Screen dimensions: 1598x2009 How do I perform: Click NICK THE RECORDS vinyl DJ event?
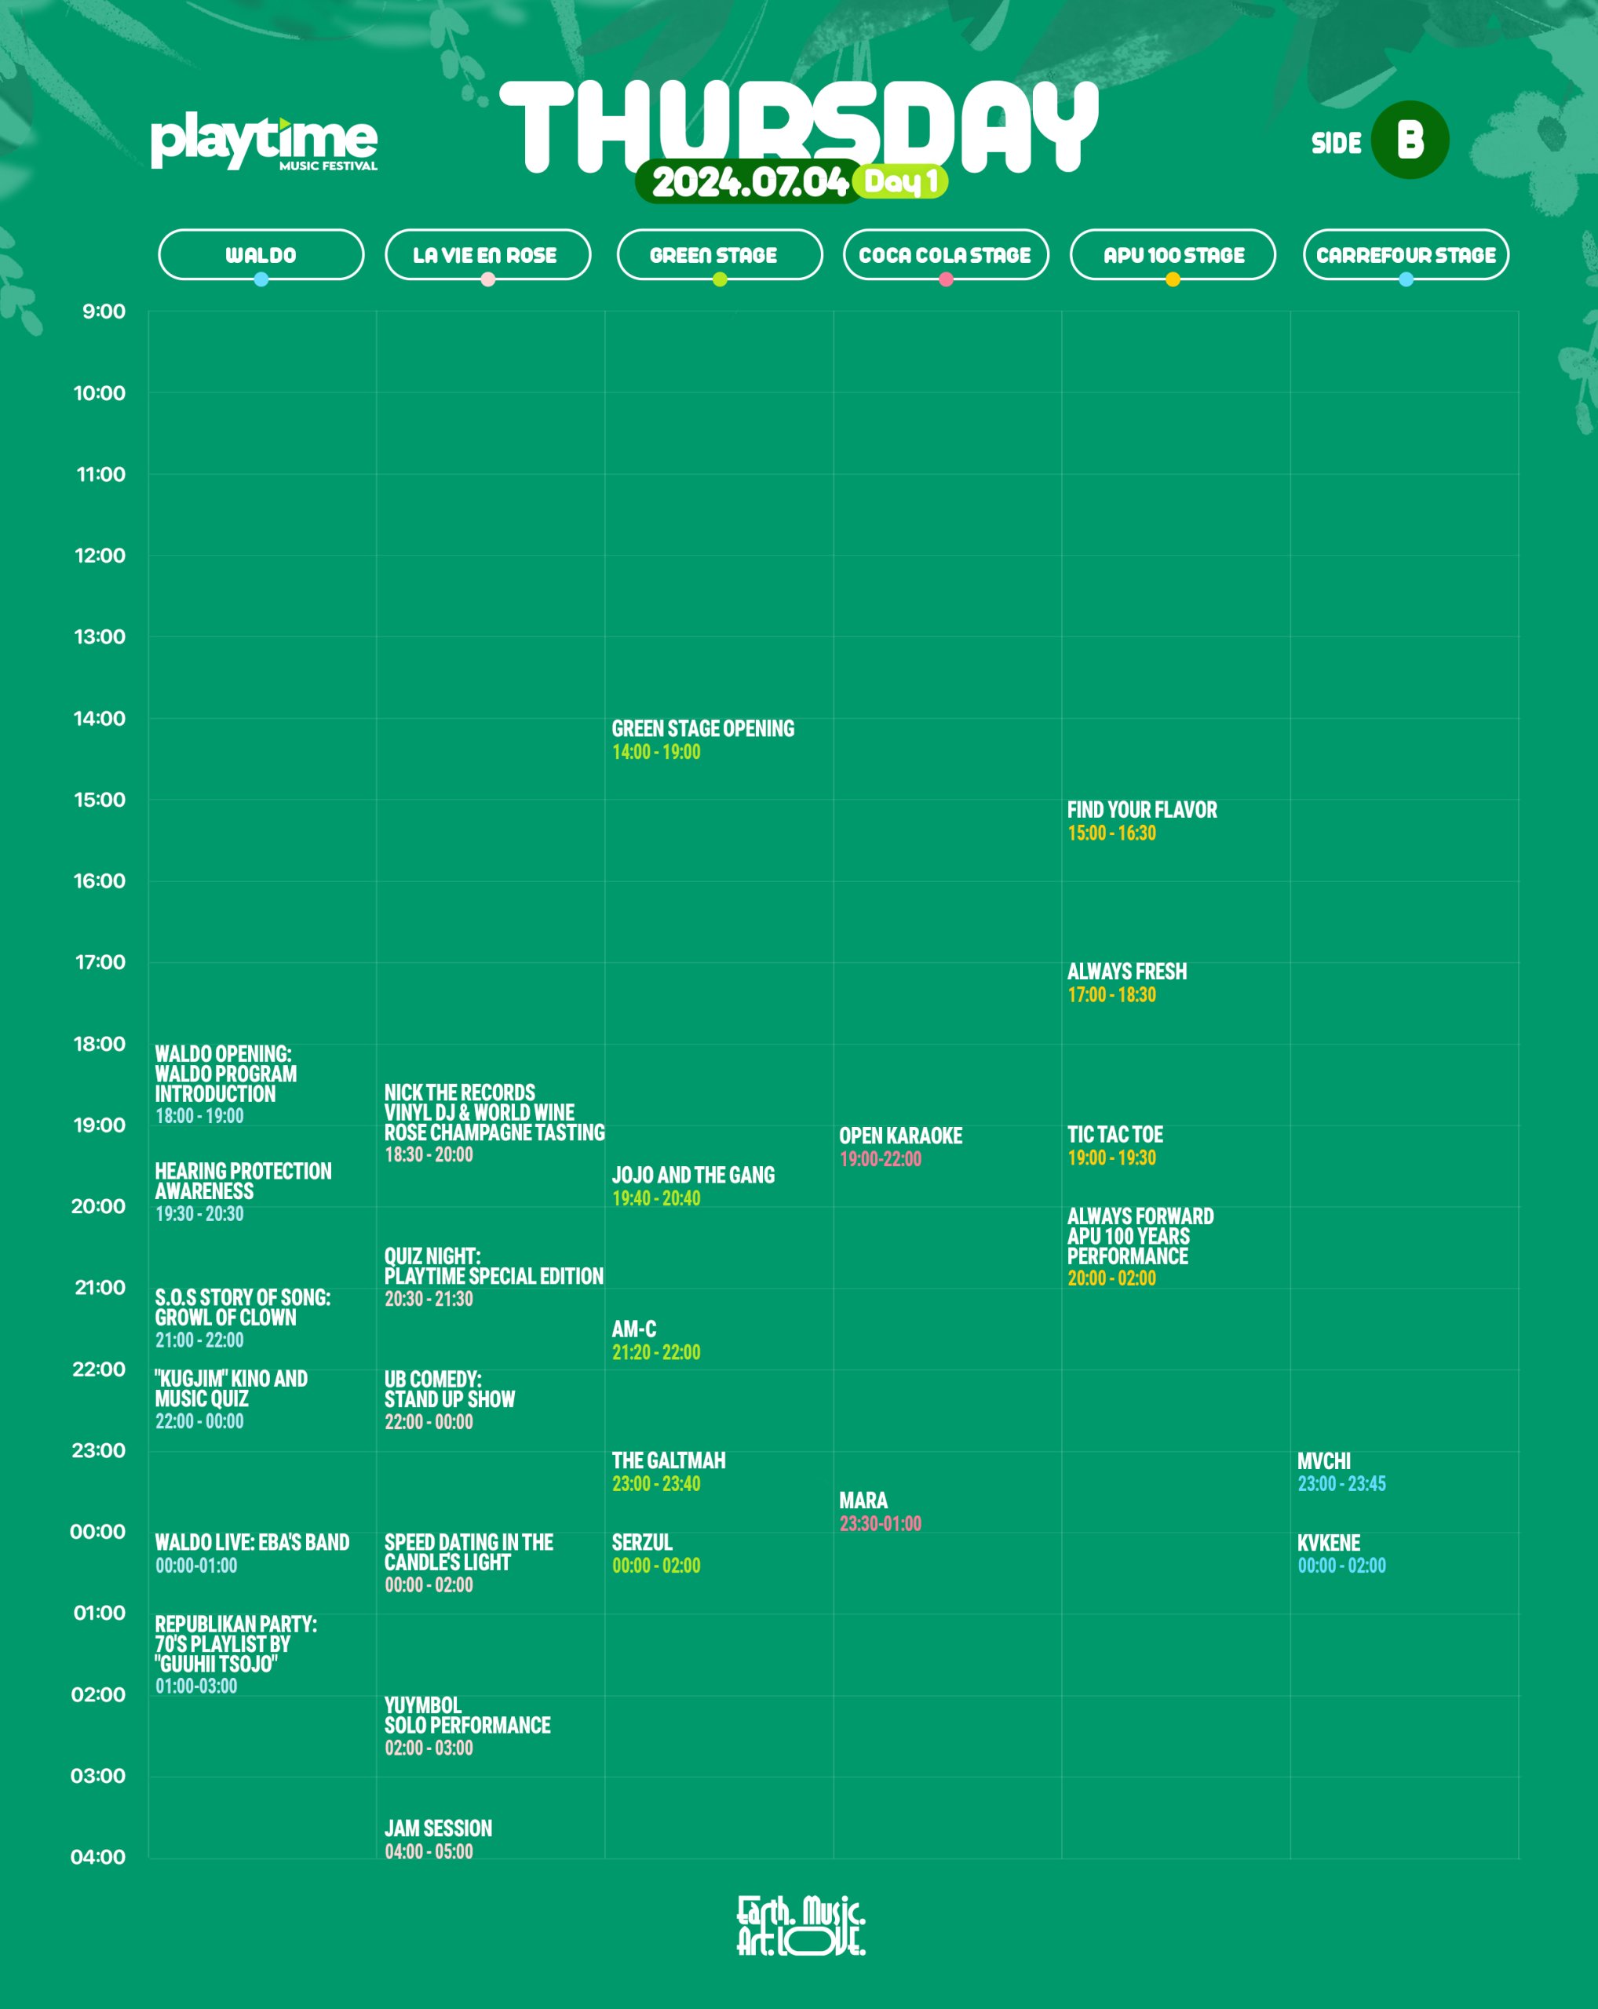(x=494, y=1123)
